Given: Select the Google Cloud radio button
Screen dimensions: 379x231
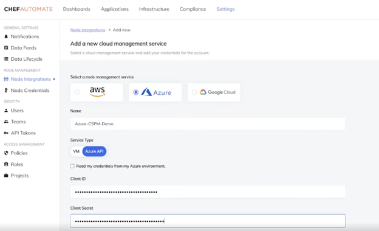Looking at the screenshot, I should [x=194, y=92].
